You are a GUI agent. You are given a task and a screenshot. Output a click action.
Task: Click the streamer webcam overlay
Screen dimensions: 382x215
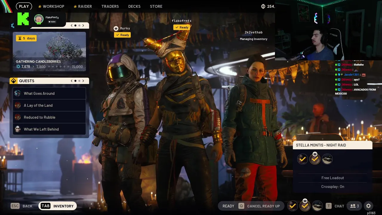point(328,30)
